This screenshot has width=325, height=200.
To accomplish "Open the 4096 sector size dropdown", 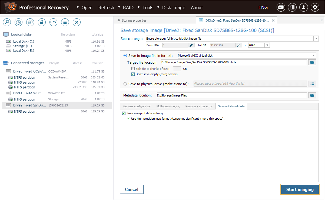I will coord(267,45).
